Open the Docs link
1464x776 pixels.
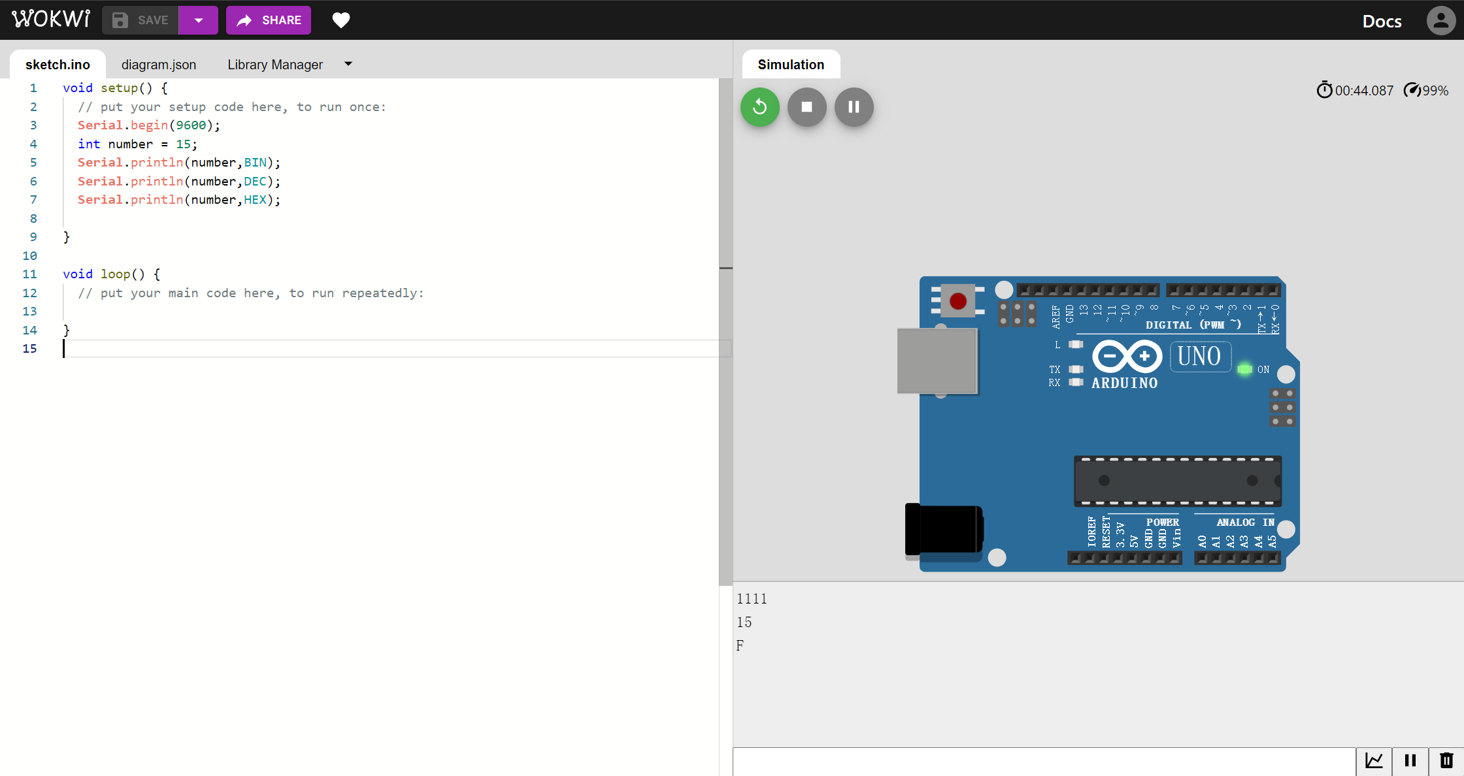1382,22
